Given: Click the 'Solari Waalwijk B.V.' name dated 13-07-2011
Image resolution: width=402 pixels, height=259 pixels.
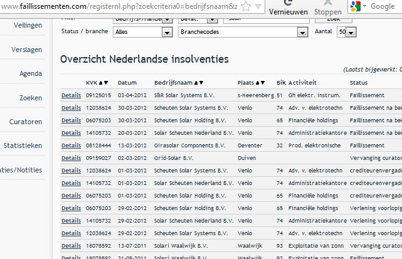Looking at the screenshot, I should (x=181, y=246).
